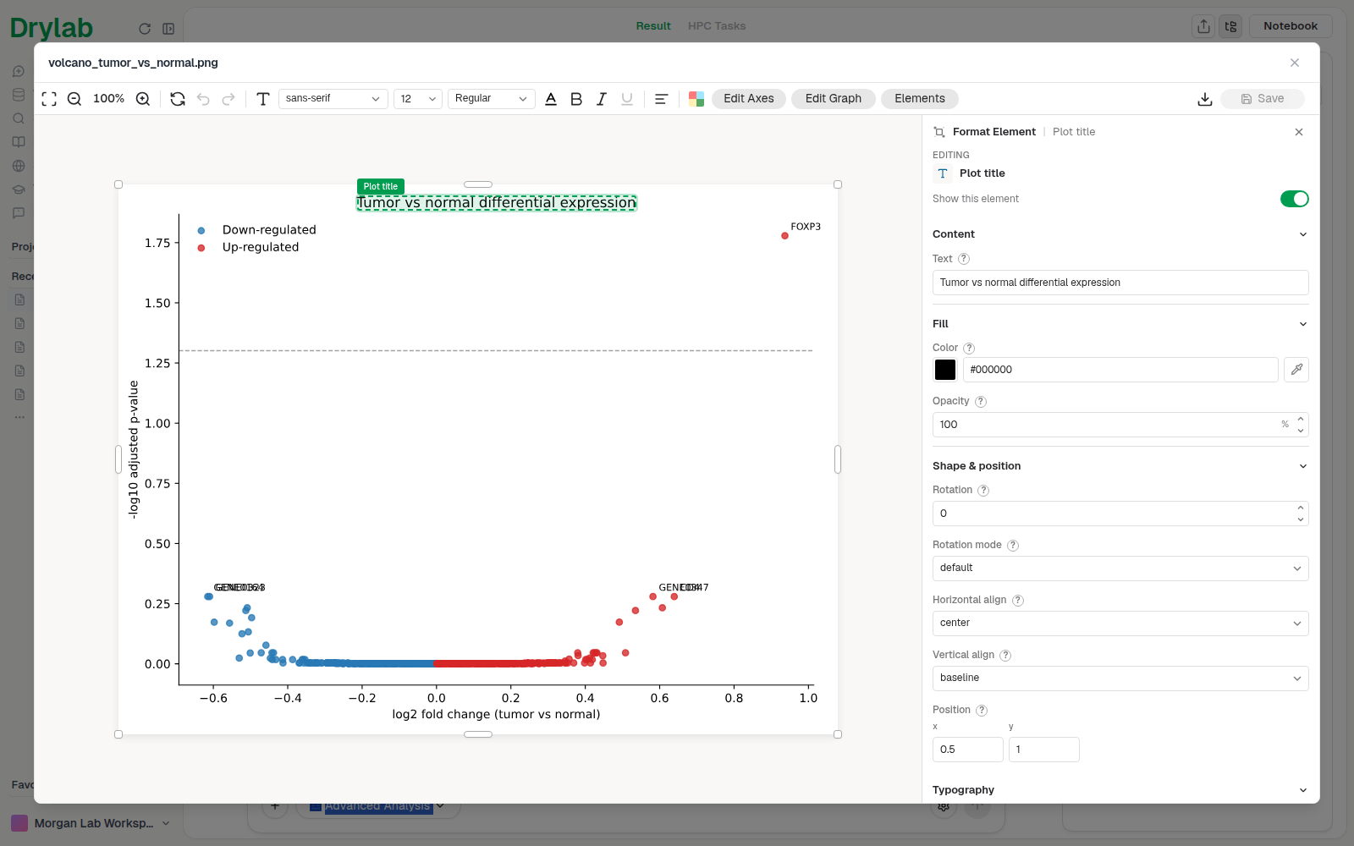
Task: Download the plot image
Action: pyautogui.click(x=1205, y=99)
